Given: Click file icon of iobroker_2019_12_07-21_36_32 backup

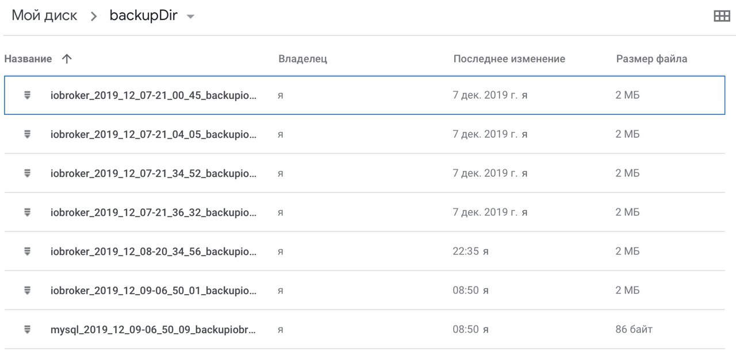Looking at the screenshot, I should [x=27, y=213].
